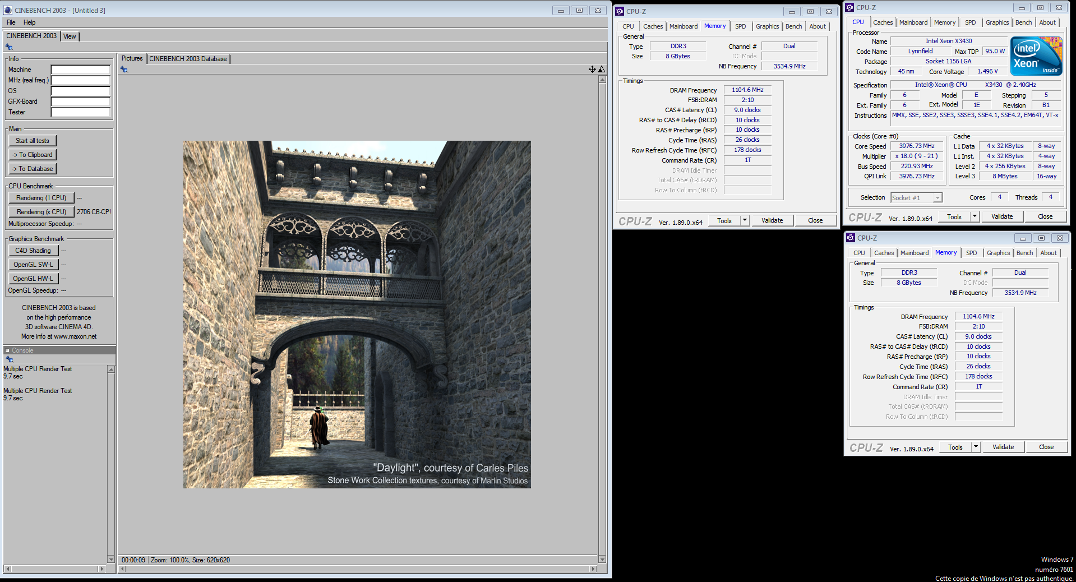Click the www.maxon.net info text
This screenshot has height=582, width=1076.
75,336
